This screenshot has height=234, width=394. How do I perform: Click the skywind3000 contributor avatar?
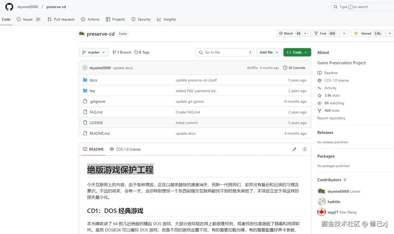point(321,191)
